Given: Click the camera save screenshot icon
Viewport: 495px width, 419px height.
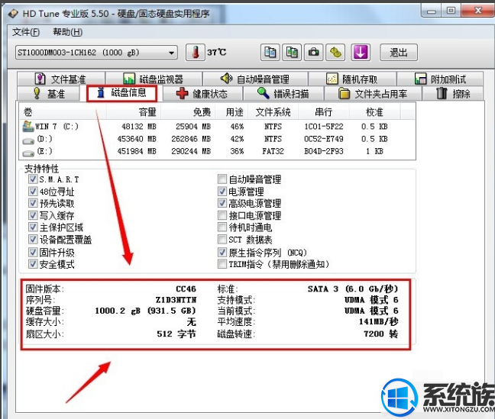Looking at the screenshot, I should tap(313, 53).
